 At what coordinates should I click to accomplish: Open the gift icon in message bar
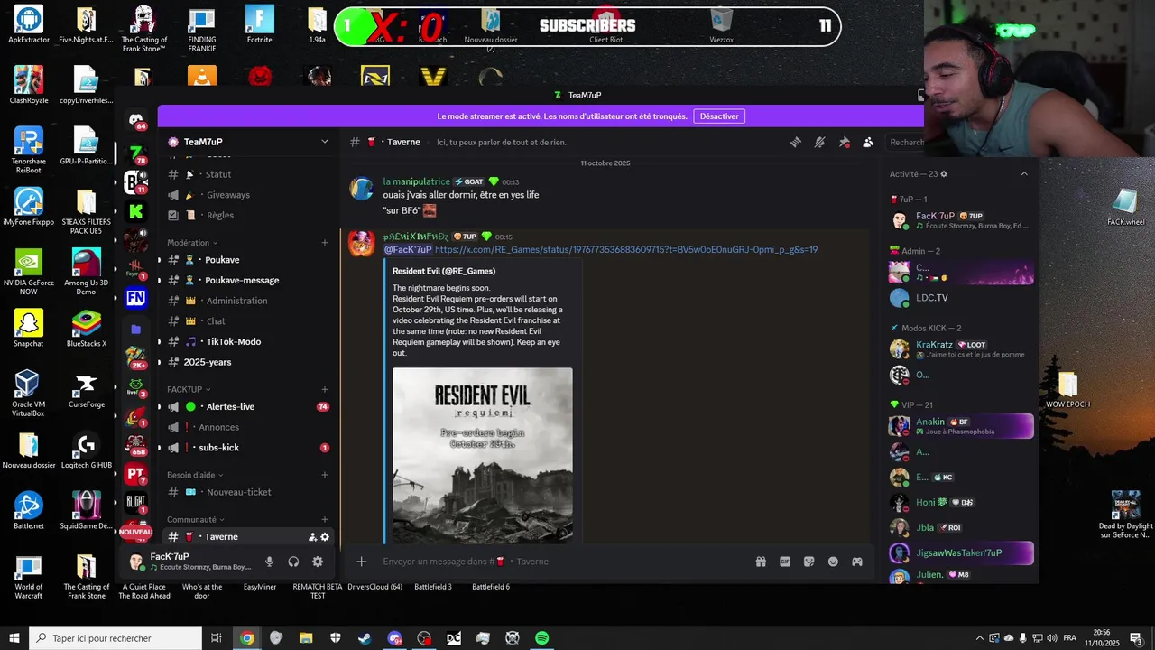(761, 562)
